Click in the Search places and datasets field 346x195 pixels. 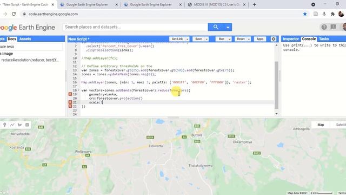tap(135, 27)
